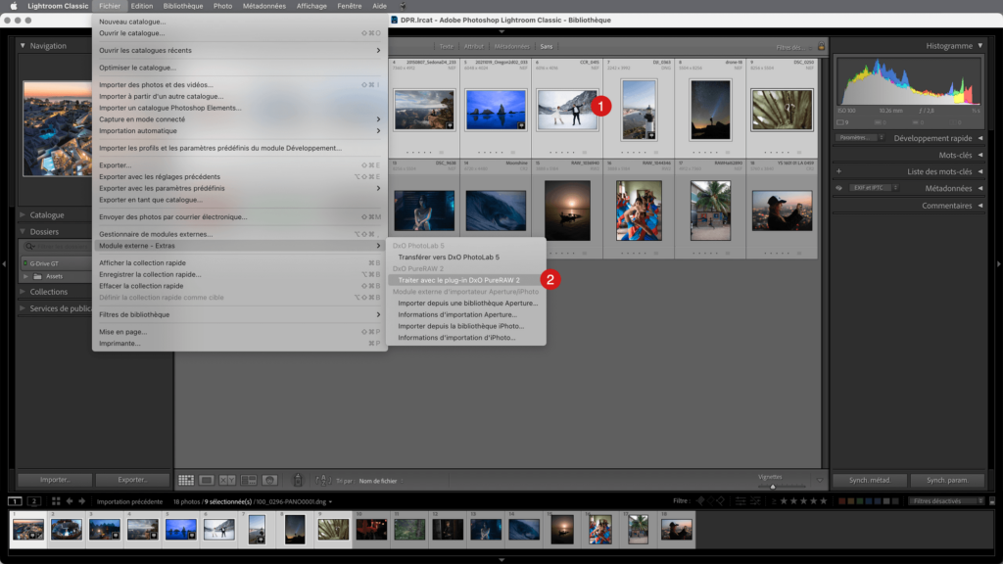Image resolution: width=1003 pixels, height=564 pixels.
Task: Click the Synch. param. button
Action: click(x=947, y=480)
